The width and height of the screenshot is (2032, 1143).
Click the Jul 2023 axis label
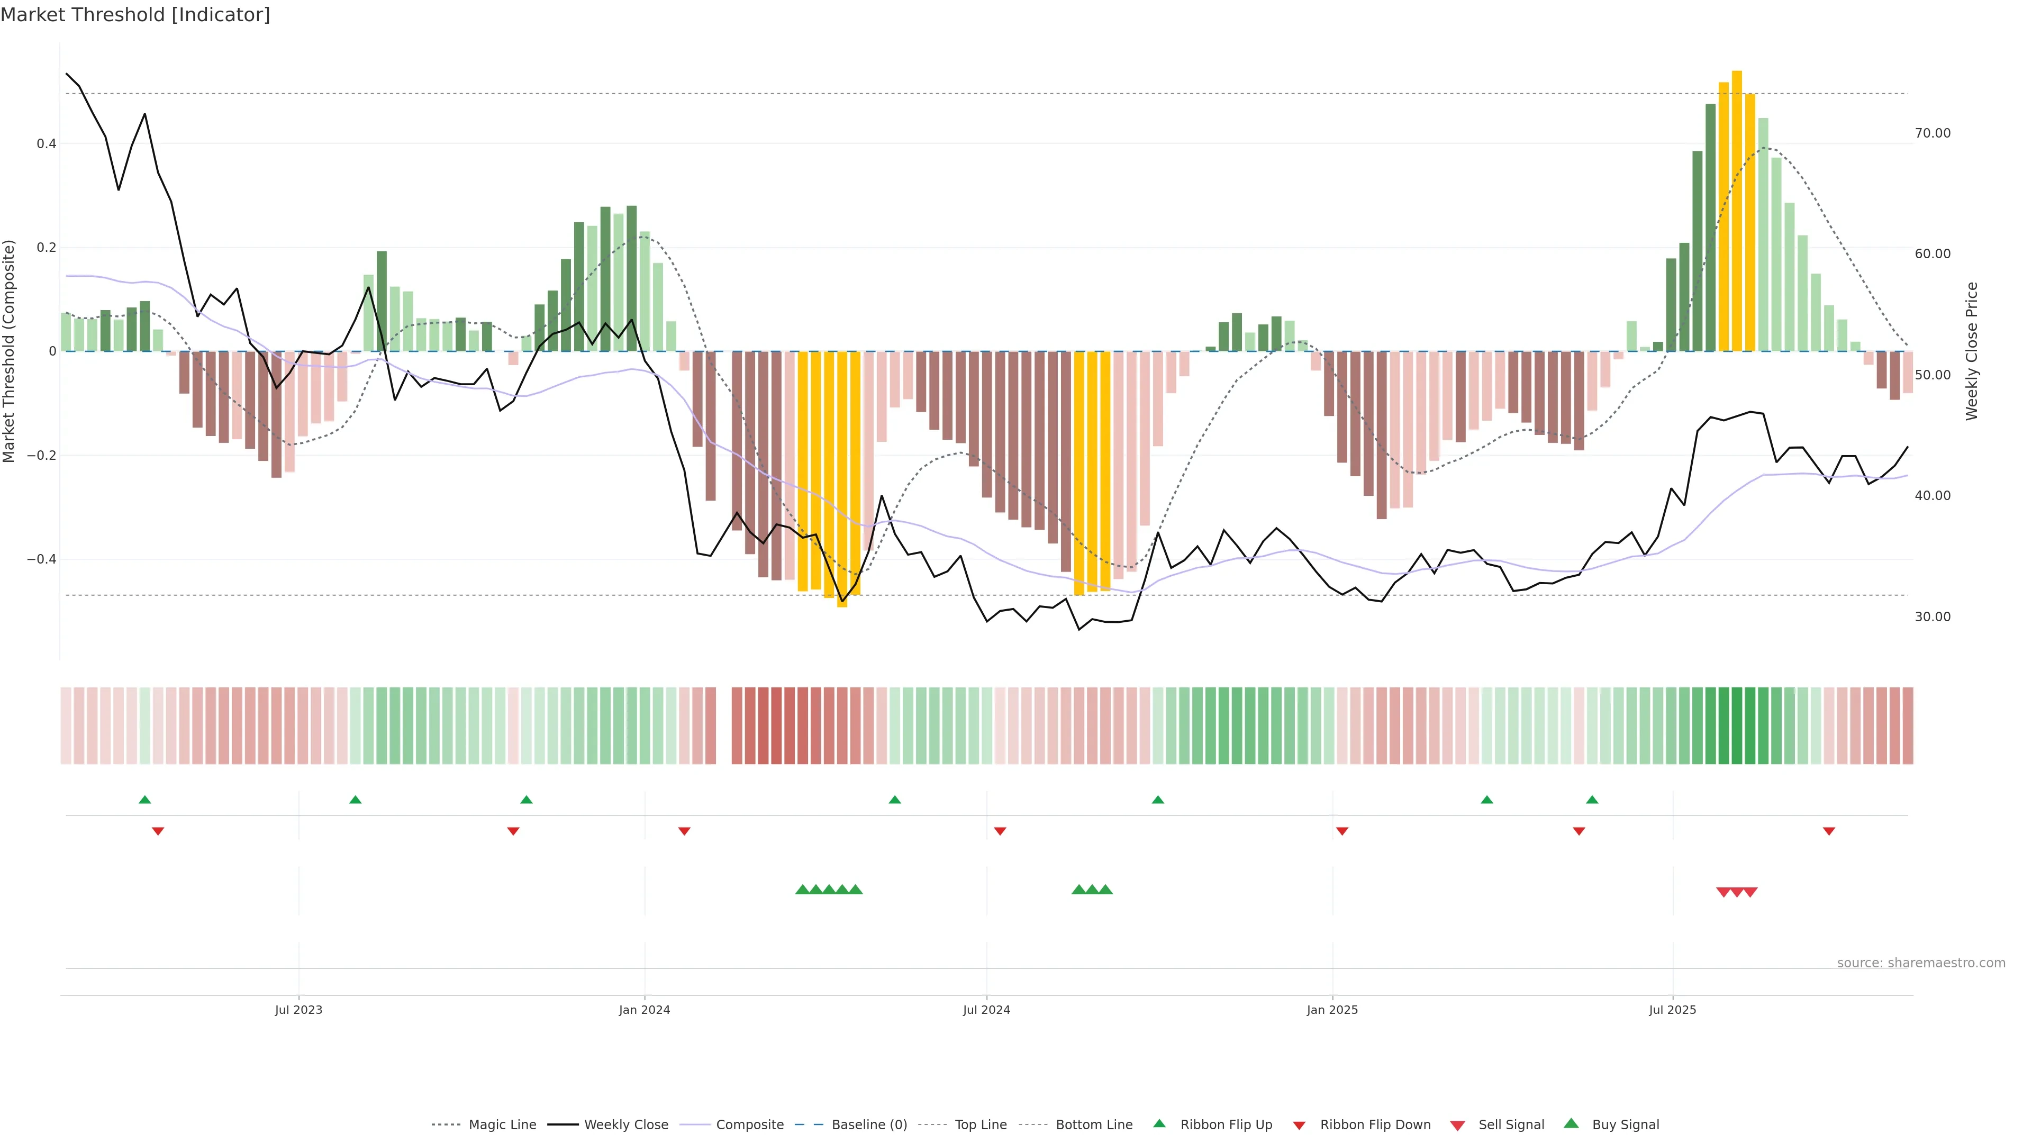click(x=298, y=1010)
